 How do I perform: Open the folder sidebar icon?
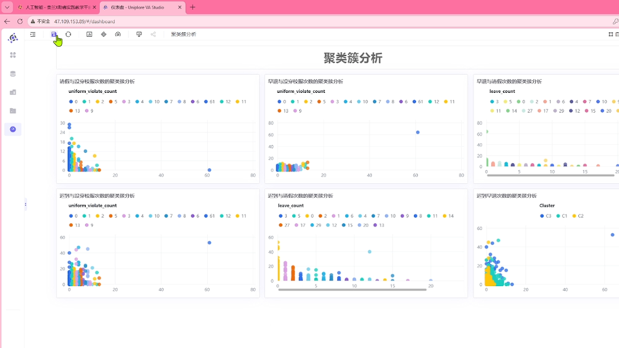click(x=13, y=111)
